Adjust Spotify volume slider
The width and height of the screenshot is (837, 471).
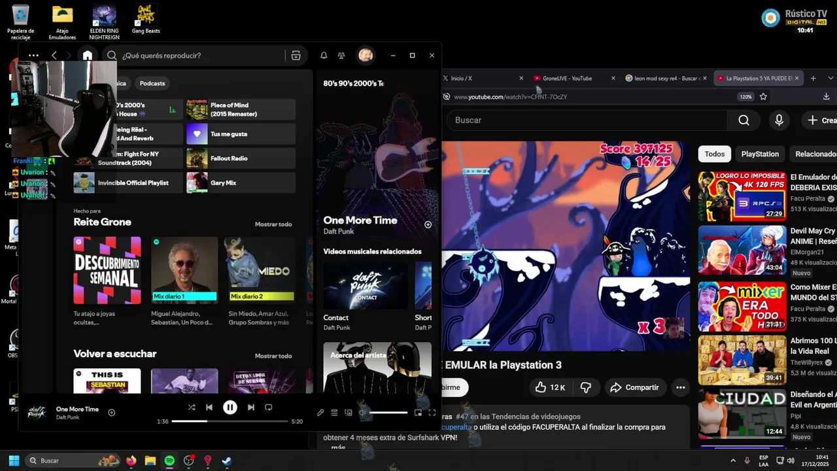click(388, 413)
